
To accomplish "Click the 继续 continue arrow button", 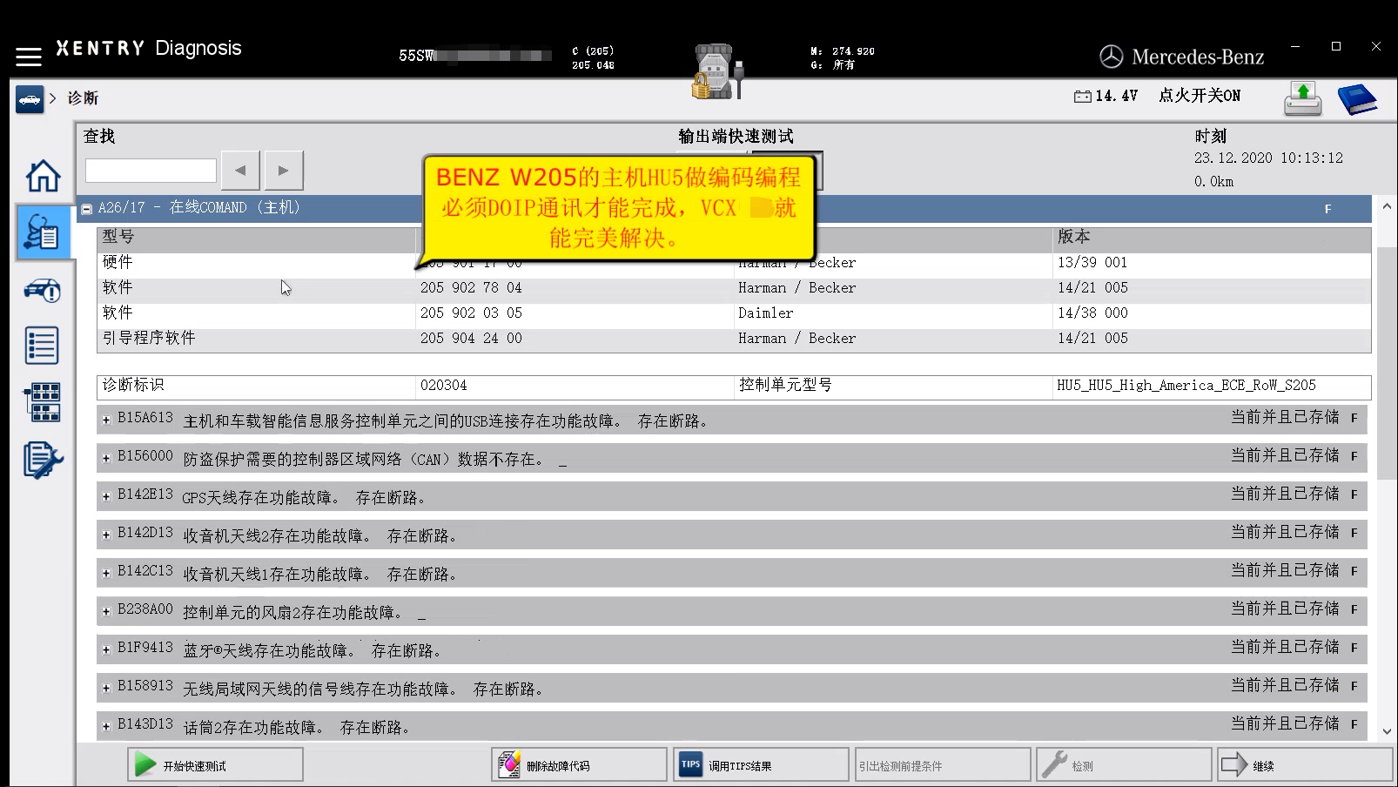I will click(1305, 765).
